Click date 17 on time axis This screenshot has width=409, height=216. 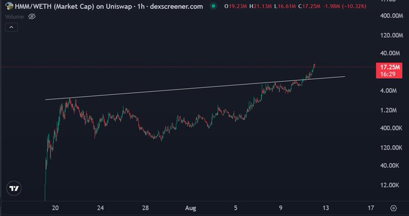(x=371, y=208)
